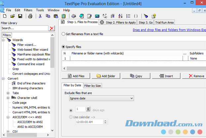Screen dimensions: 206x138
Task: Click the Copy toolbar icon
Action: [48, 16]
